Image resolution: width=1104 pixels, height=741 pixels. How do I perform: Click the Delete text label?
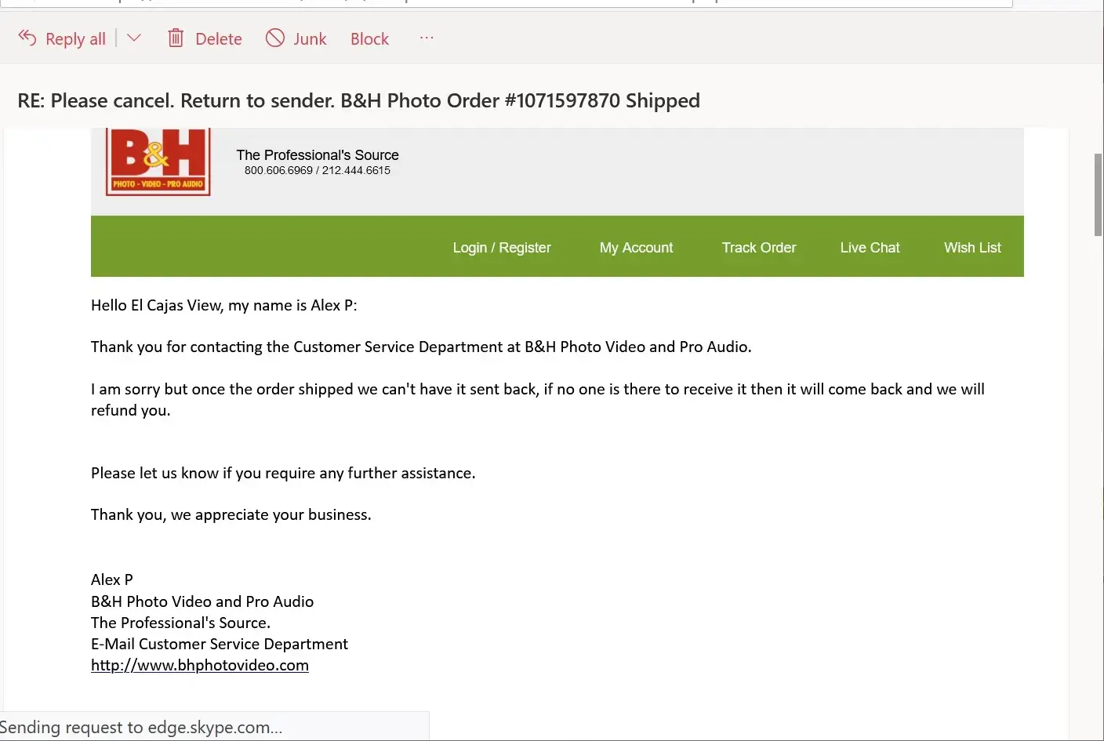point(219,39)
